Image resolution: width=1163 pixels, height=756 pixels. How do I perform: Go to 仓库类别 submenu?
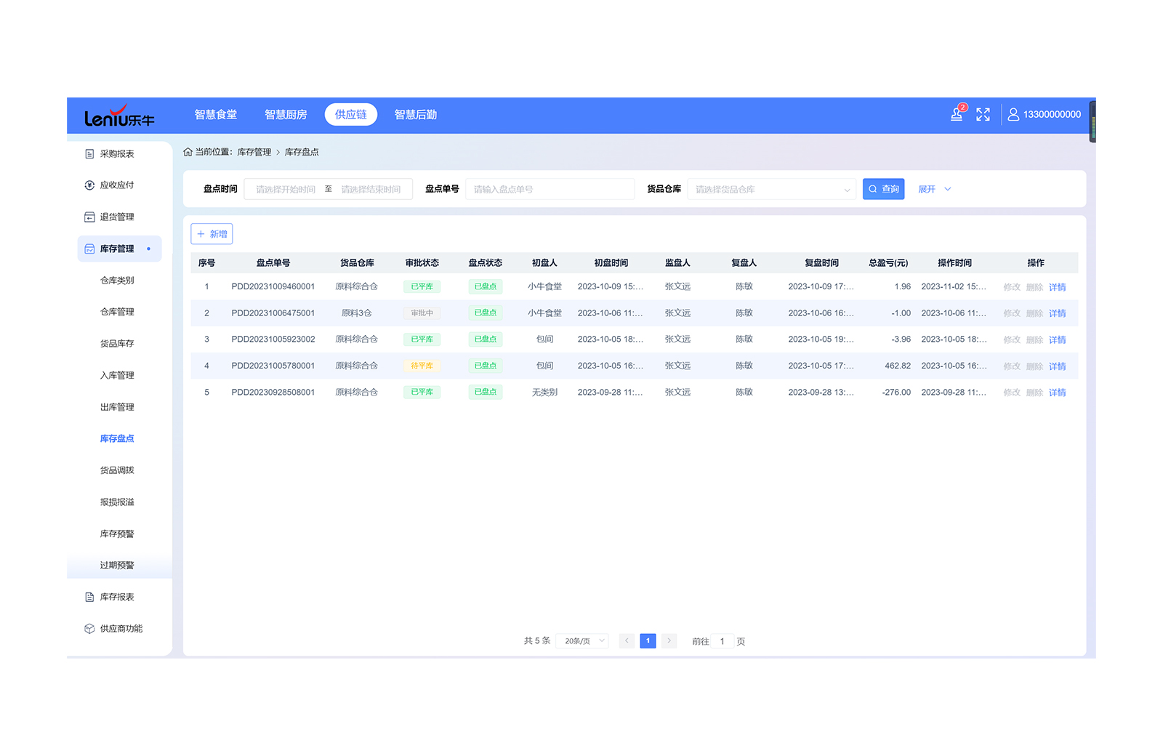[x=117, y=281]
